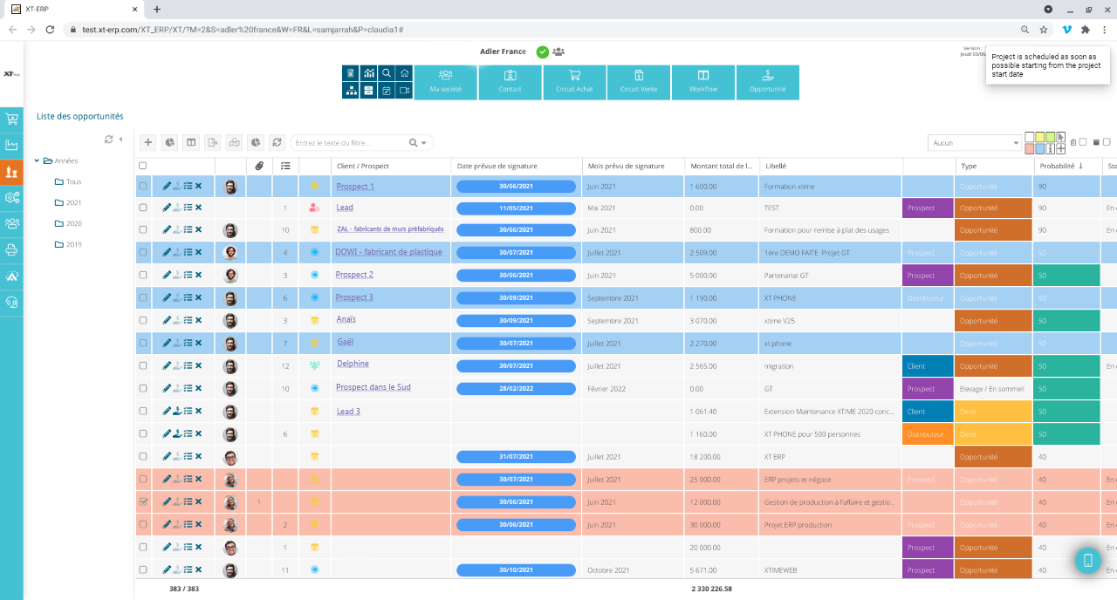Open the Opportunité module in the top navigation
This screenshot has height=600, width=1117.
point(767,82)
